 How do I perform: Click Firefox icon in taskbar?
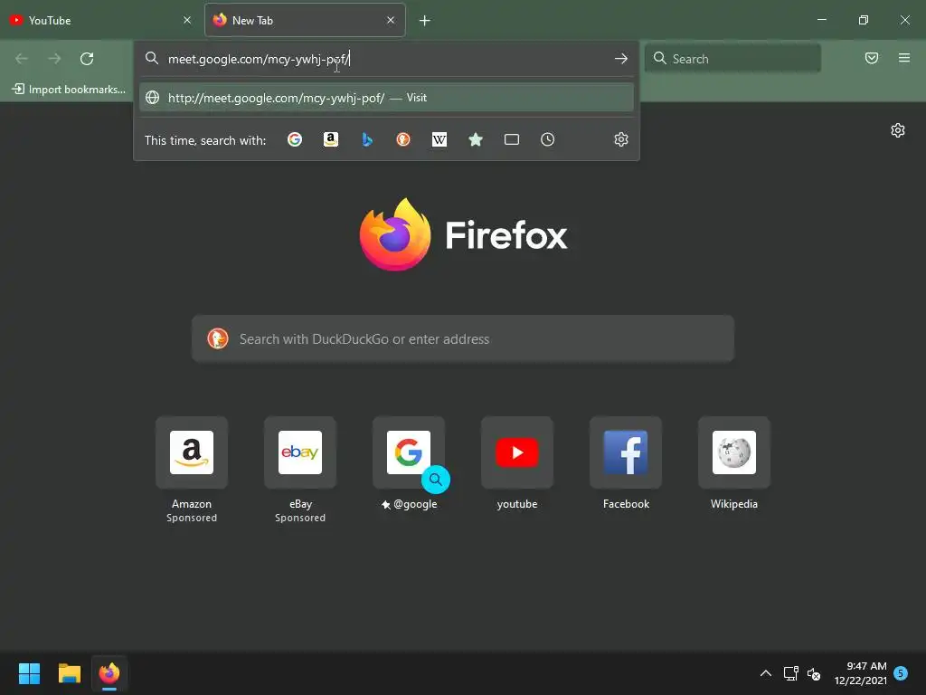click(109, 673)
